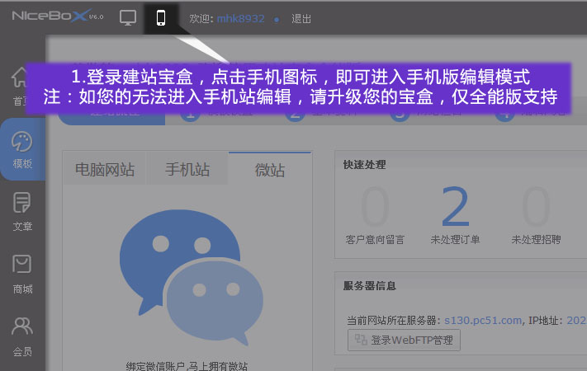Open the 商城 shop section

[x=22, y=273]
